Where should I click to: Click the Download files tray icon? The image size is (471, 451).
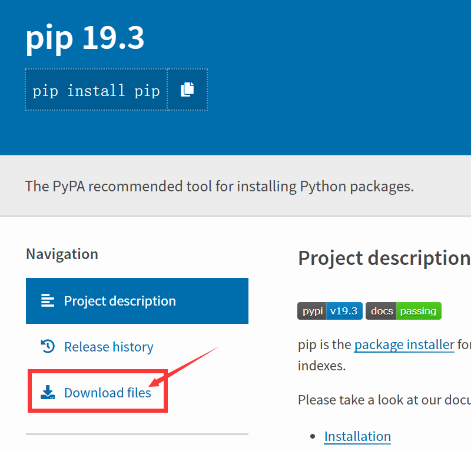click(48, 393)
